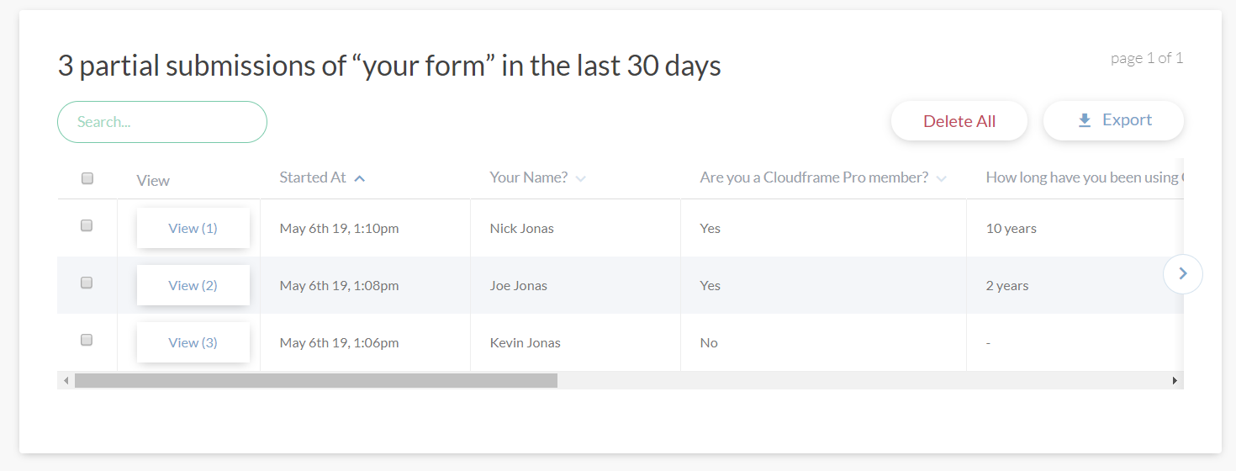This screenshot has width=1236, height=471.
Task: Select the Started At column header
Action: point(313,177)
